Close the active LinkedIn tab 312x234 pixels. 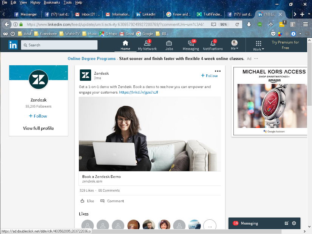pyautogui.click(x=280, y=14)
